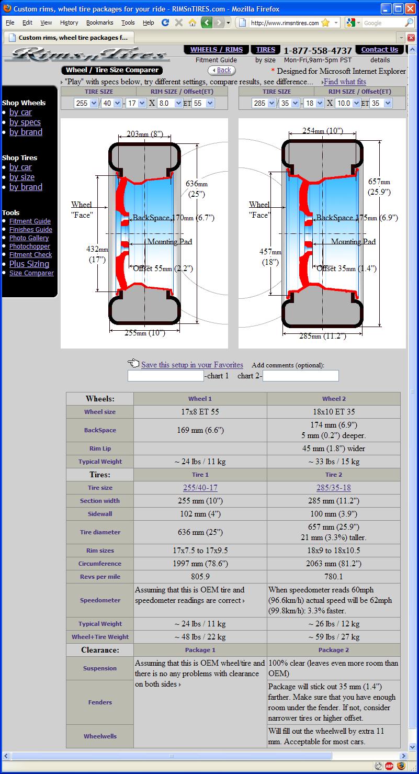Screen dimensions: 419x774
Task: Click the Adblock Plus status bar icon
Action: click(389, 766)
